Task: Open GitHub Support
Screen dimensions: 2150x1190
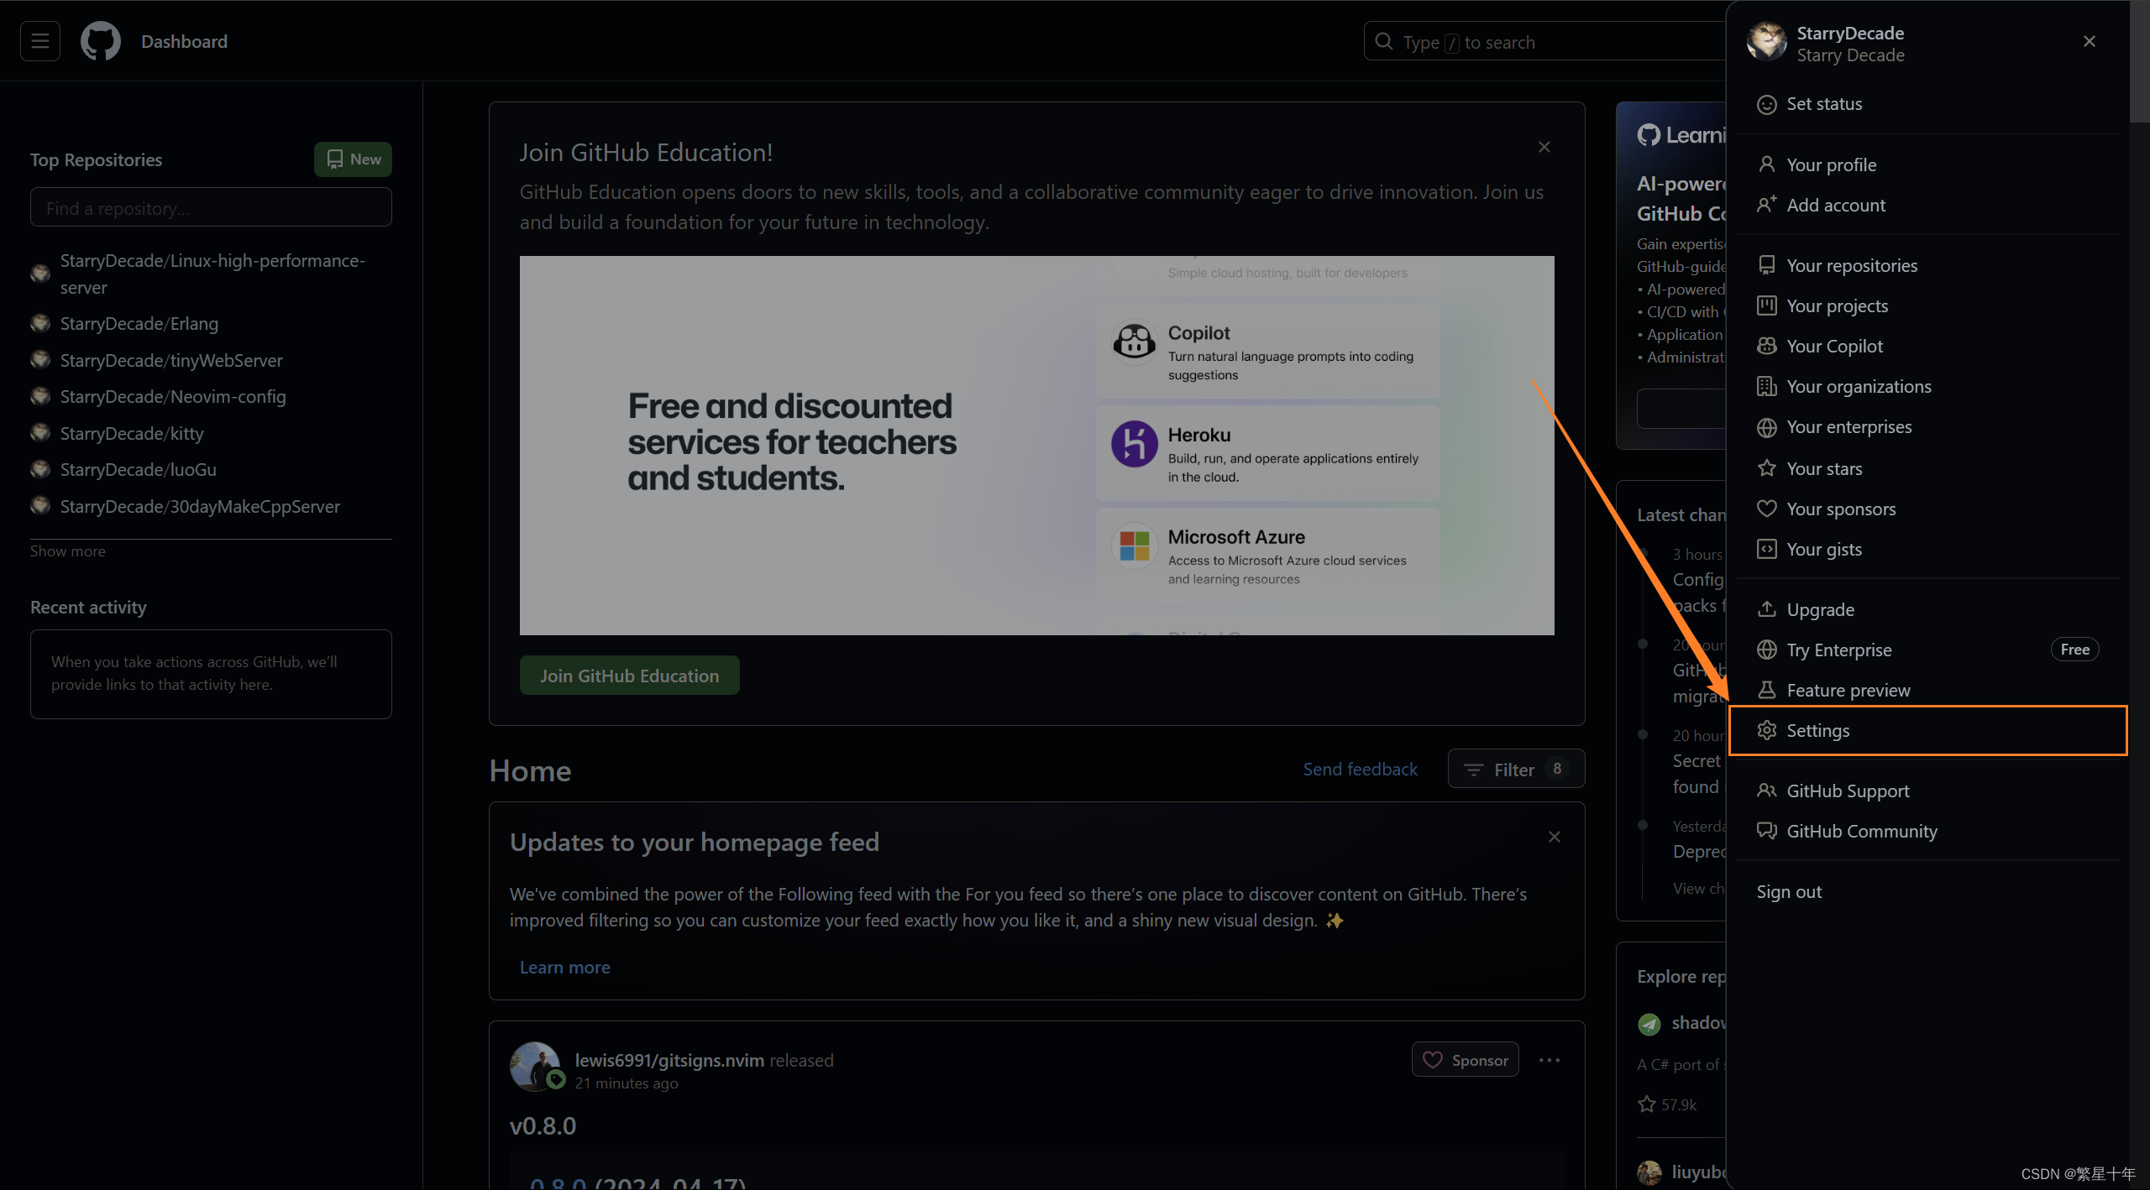Action: 1928,791
